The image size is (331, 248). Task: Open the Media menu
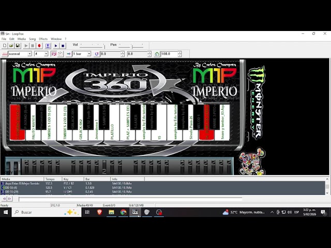(22, 39)
